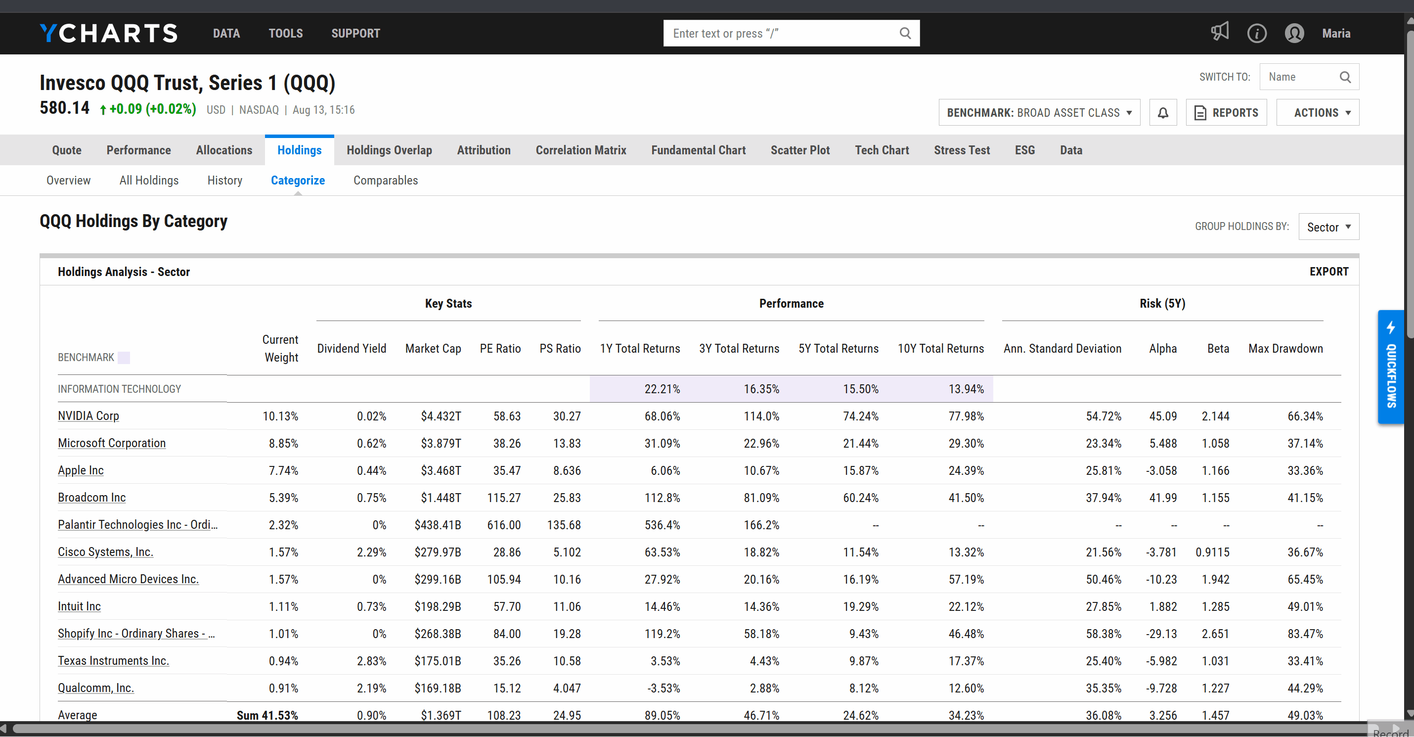Click the Ann. Standard Deviation header

pyautogui.click(x=1062, y=348)
